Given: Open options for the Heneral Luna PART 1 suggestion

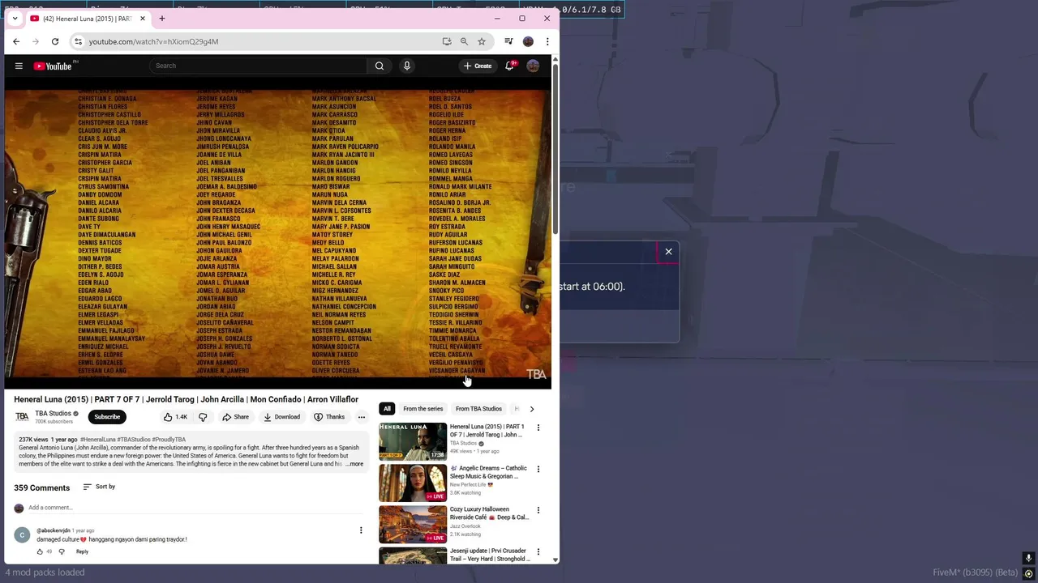Looking at the screenshot, I should tap(538, 428).
